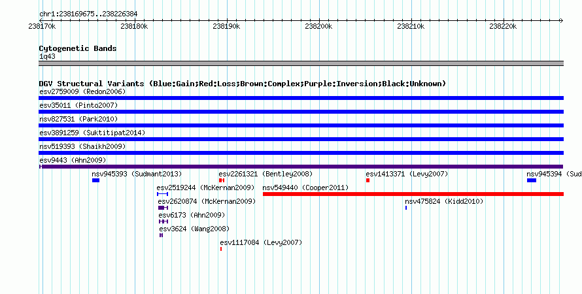Click the ruler's right arrowhead
This screenshot has width=582, height=294.
pyautogui.click(x=561, y=21)
